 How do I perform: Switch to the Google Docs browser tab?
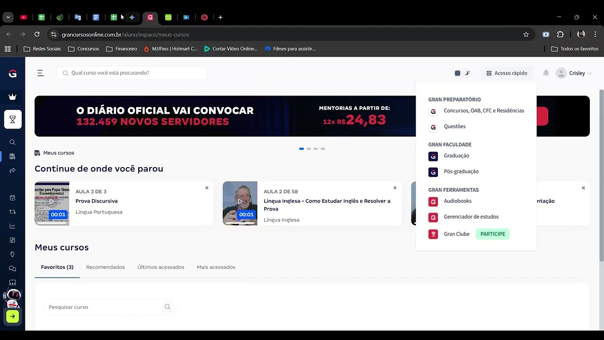point(96,17)
